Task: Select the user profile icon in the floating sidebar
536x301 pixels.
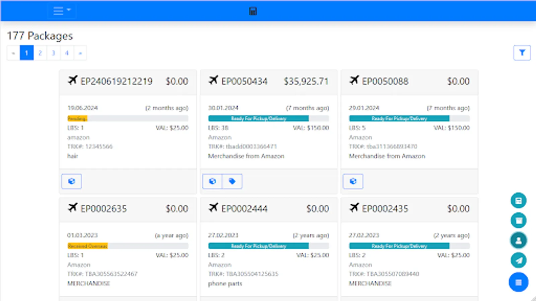Action: click(518, 240)
